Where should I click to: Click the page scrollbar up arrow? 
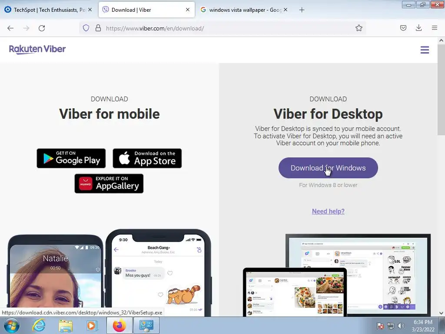coord(441,40)
